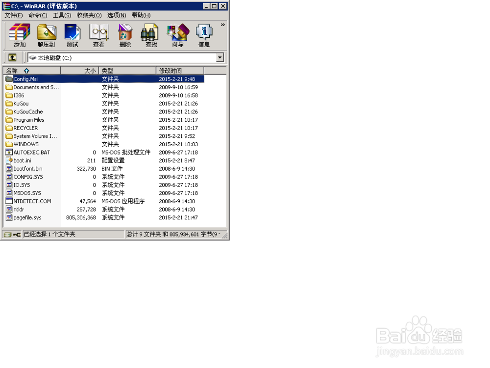Click the size value 257,728
Image resolution: width=490 pixels, height=368 pixels.
(86, 210)
